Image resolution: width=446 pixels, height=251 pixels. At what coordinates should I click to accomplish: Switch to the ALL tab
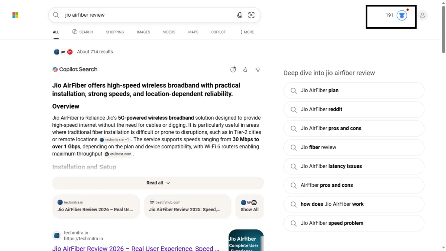tap(56, 32)
